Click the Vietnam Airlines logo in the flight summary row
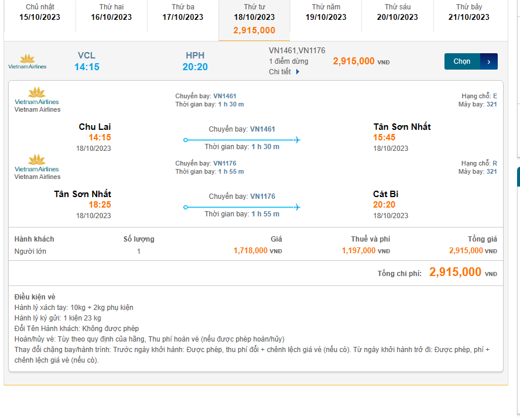Viewport: 520px width, 417px height. (x=28, y=61)
